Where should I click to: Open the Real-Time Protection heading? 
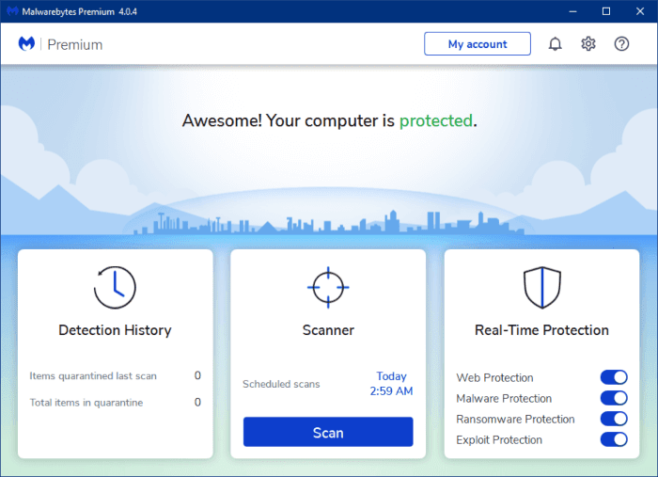(541, 330)
